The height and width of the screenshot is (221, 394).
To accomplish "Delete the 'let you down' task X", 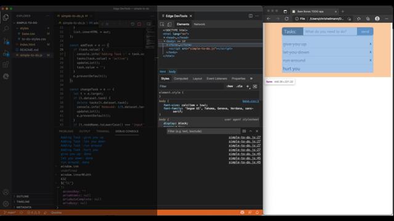I will (370, 52).
